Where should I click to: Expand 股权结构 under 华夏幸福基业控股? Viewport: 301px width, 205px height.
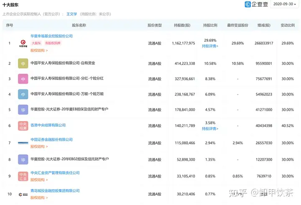[x=39, y=50]
